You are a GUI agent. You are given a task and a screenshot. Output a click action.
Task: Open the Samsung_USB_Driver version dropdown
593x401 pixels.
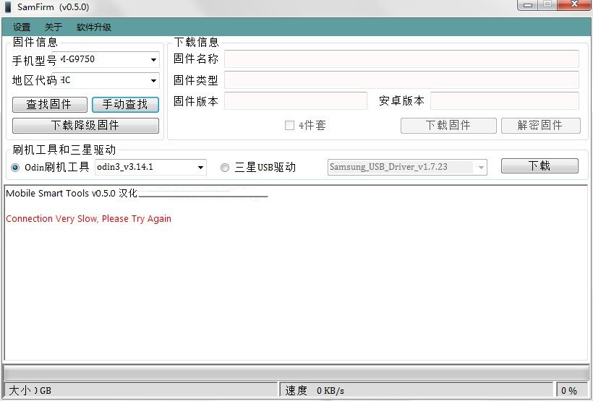[x=481, y=168]
